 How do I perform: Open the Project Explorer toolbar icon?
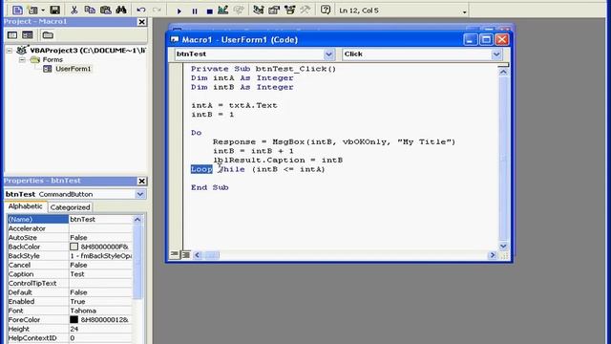click(x=258, y=10)
